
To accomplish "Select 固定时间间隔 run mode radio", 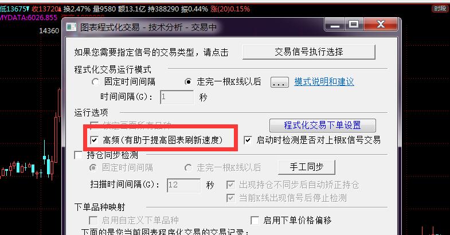I will [x=96, y=82].
